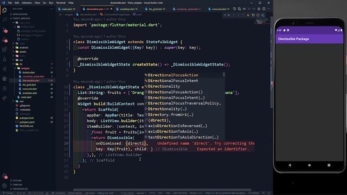Expand the OPEN EDITORS section
347x195 pixels.
pos(20,14)
